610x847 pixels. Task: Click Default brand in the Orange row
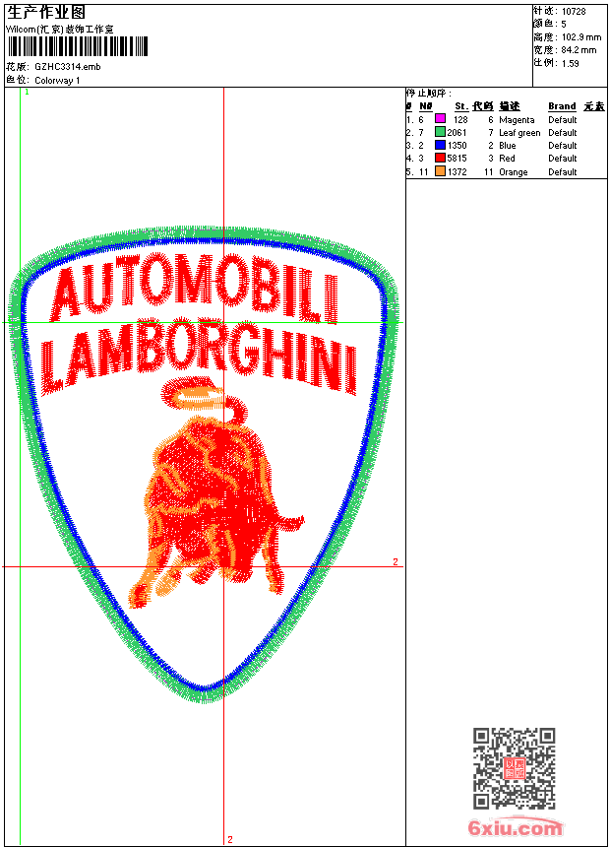pyautogui.click(x=563, y=171)
